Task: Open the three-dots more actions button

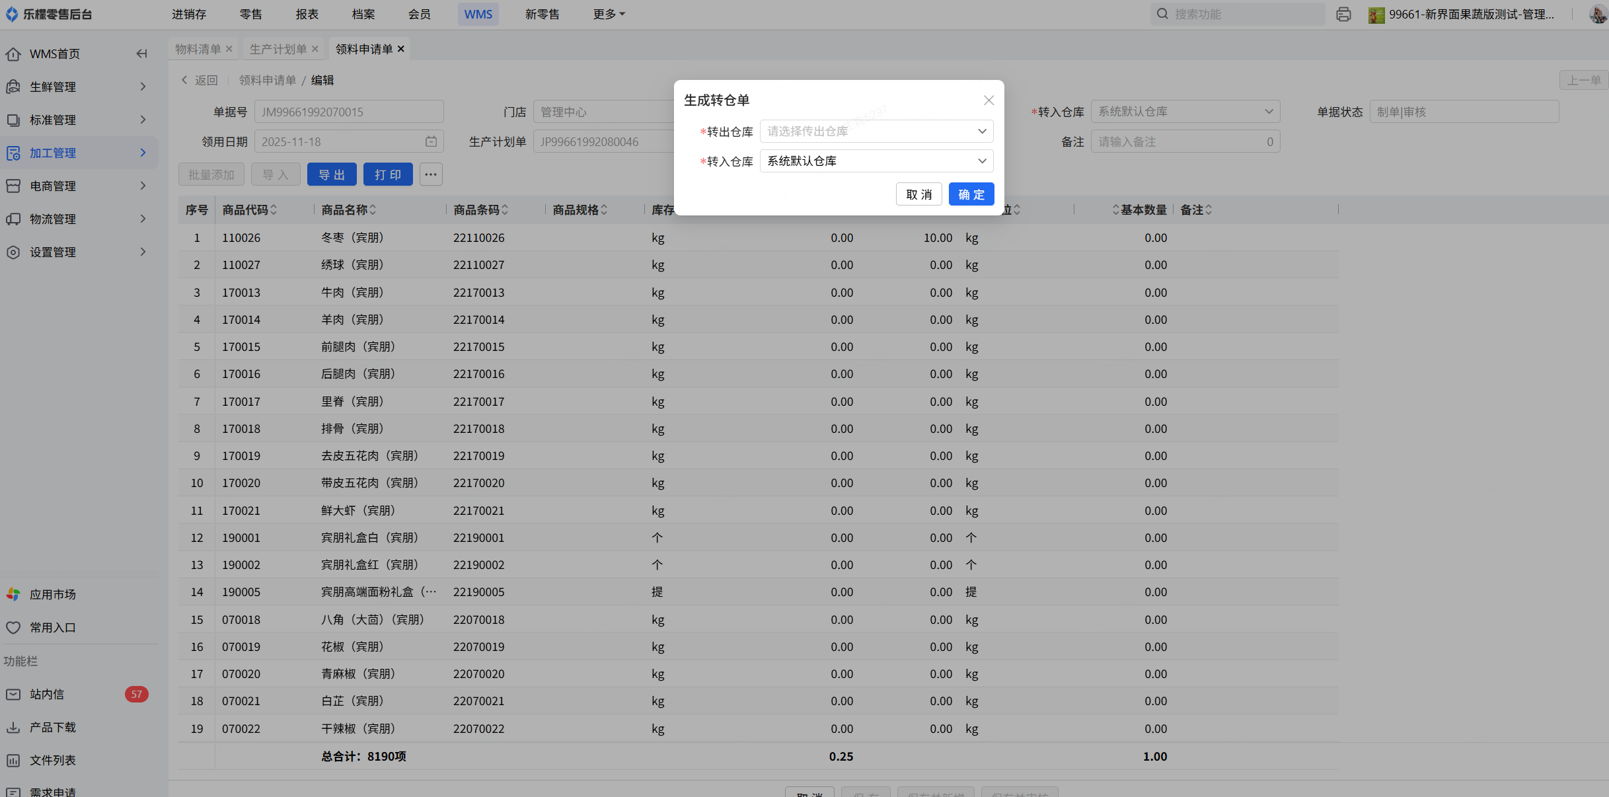Action: tap(430, 174)
